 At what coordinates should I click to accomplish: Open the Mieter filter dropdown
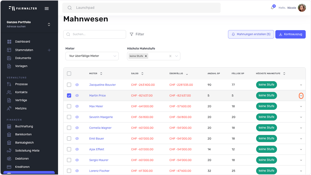pyautogui.click(x=92, y=56)
